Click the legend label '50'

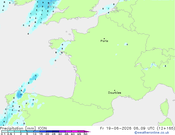click(85, 134)
